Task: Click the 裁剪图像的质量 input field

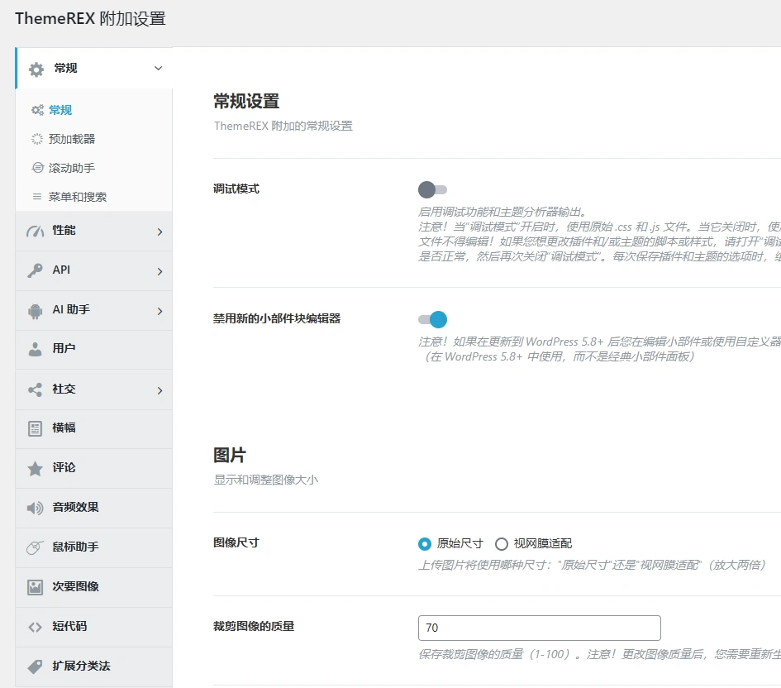Action: (538, 628)
